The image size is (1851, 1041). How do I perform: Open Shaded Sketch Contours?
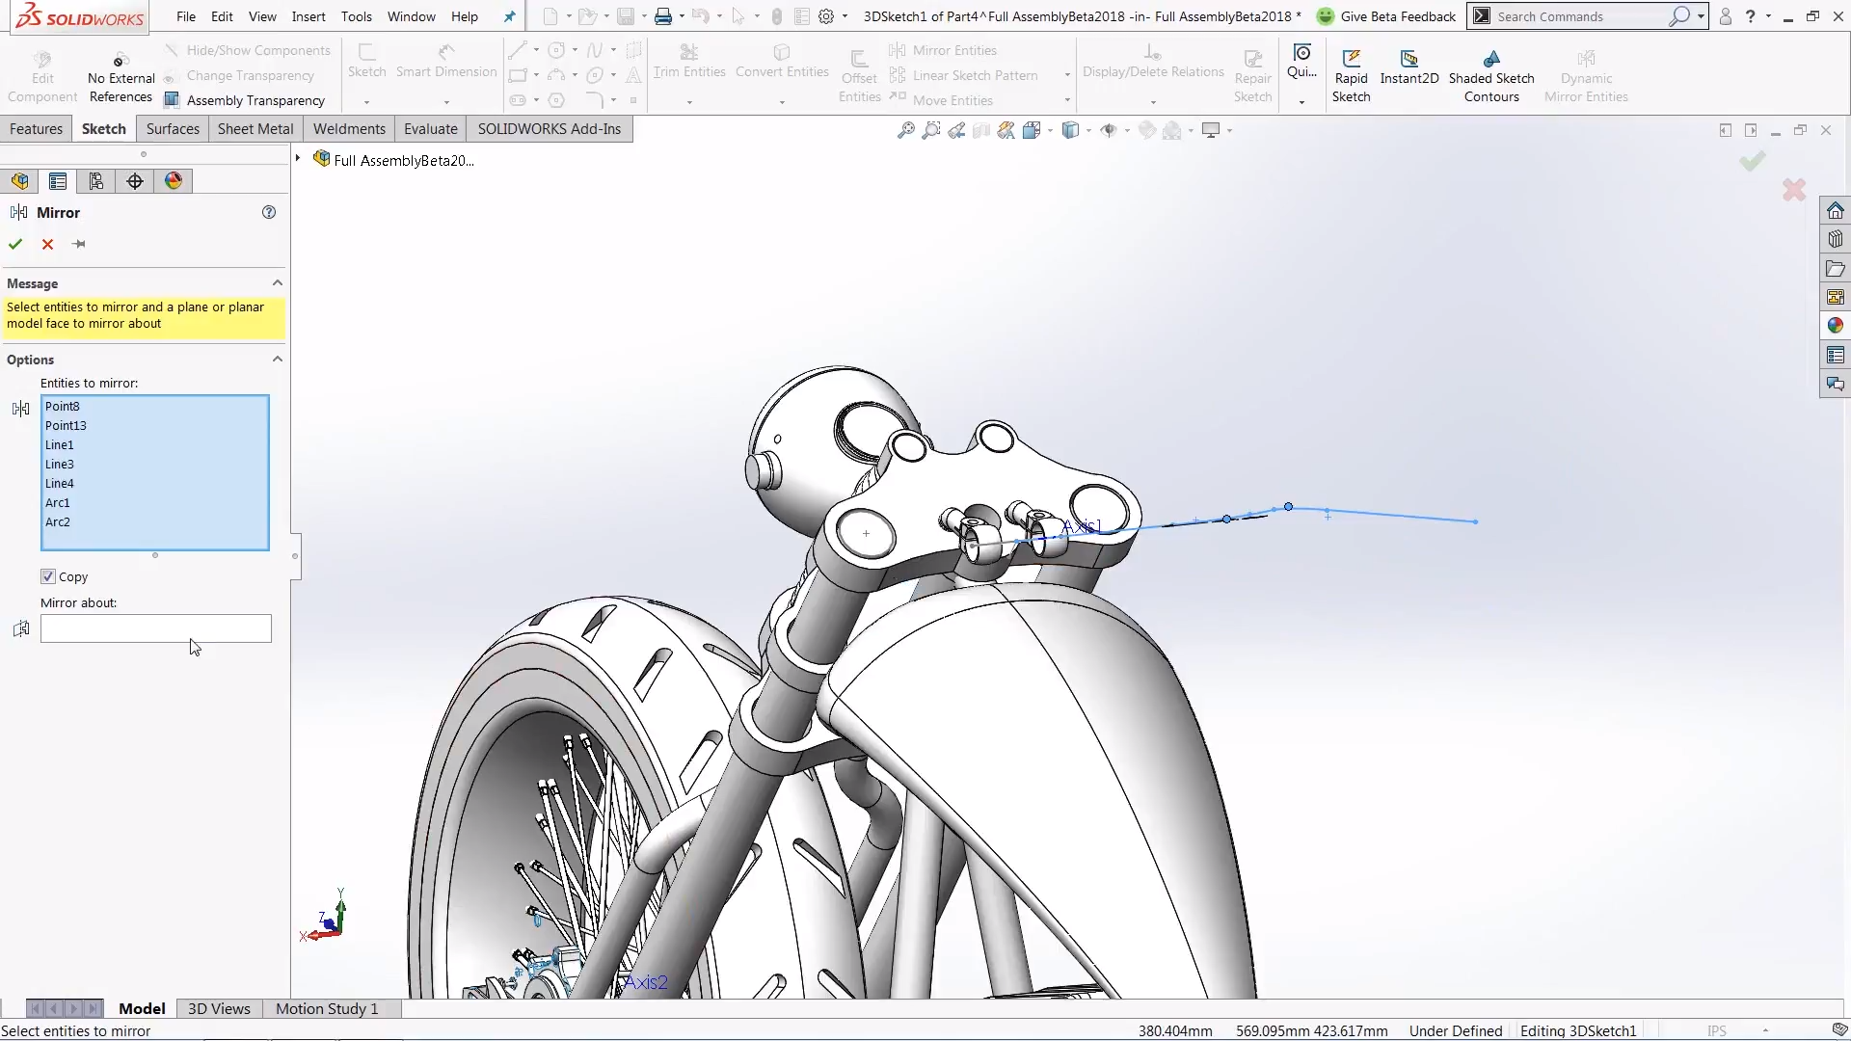(1492, 72)
